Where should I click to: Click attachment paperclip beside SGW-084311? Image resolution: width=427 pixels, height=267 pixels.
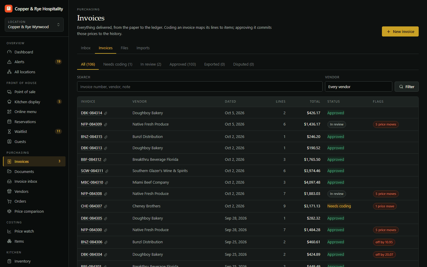pyautogui.click(x=107, y=171)
